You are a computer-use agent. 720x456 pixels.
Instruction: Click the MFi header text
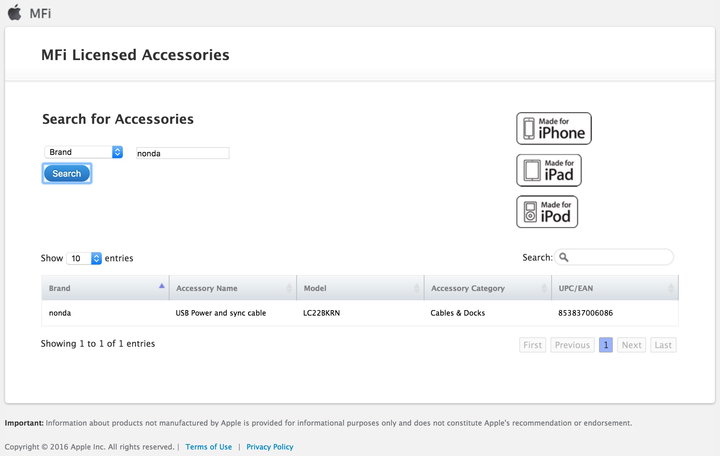click(x=40, y=14)
